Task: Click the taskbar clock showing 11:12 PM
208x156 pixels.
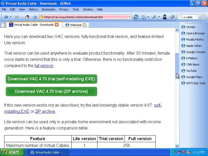Action: 198,152
